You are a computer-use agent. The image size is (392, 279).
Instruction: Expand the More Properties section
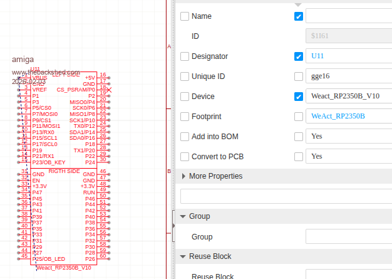(183, 176)
